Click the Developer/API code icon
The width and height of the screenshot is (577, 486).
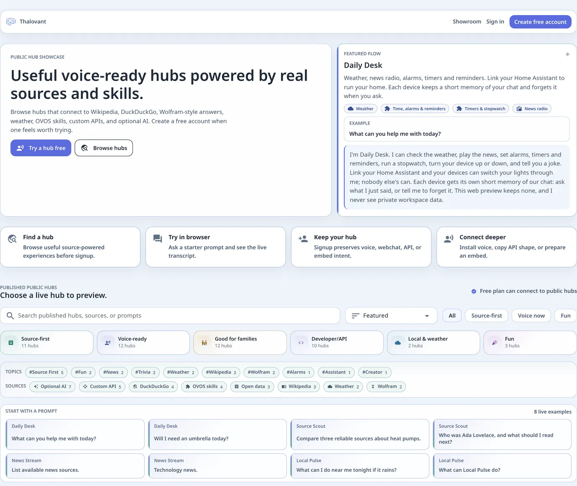click(301, 343)
